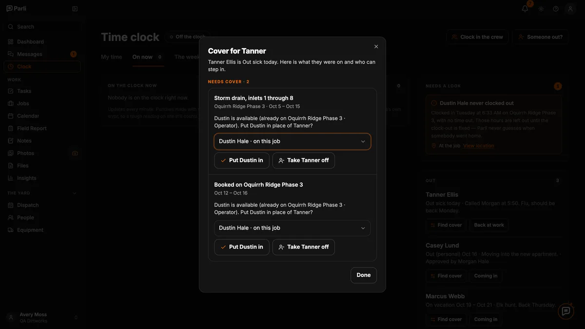Viewport: 585px width, 329px height.
Task: Toggle the Off the clock status button
Action: [x=187, y=37]
